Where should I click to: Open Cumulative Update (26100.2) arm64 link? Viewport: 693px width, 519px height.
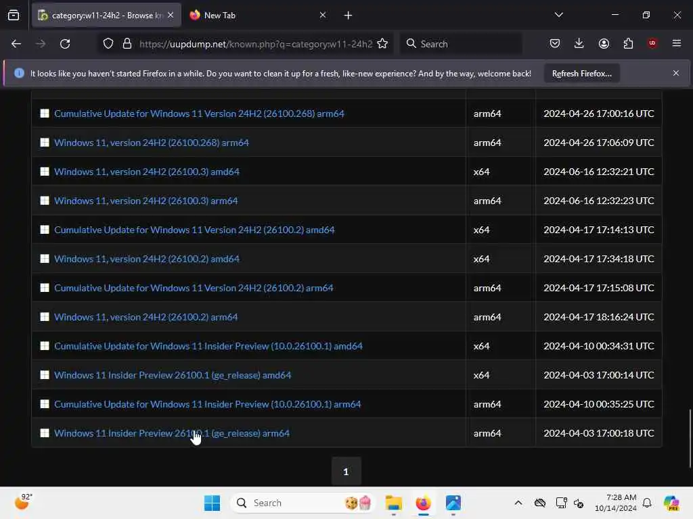coord(194,288)
